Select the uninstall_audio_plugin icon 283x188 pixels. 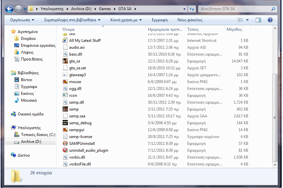pos(65,150)
